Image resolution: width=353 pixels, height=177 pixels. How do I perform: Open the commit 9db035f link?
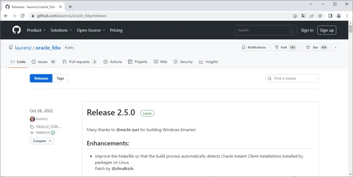coord(43,133)
